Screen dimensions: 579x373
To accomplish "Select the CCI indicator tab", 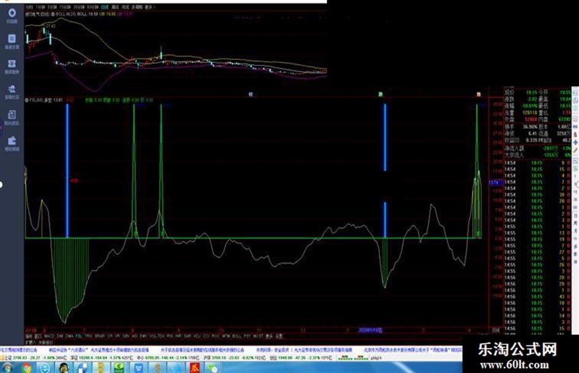I will pos(206,336).
